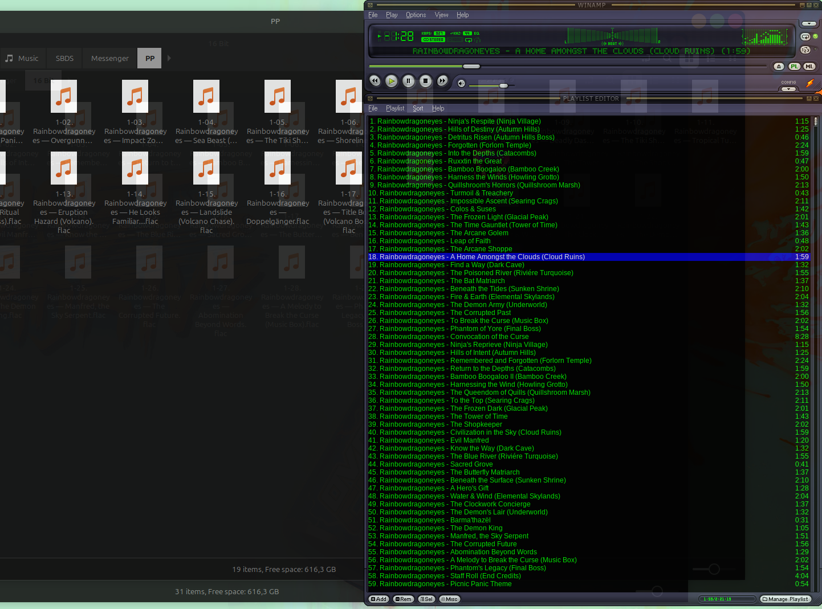Toggle the ML media library button
This screenshot has width=822, height=609.
(x=809, y=67)
